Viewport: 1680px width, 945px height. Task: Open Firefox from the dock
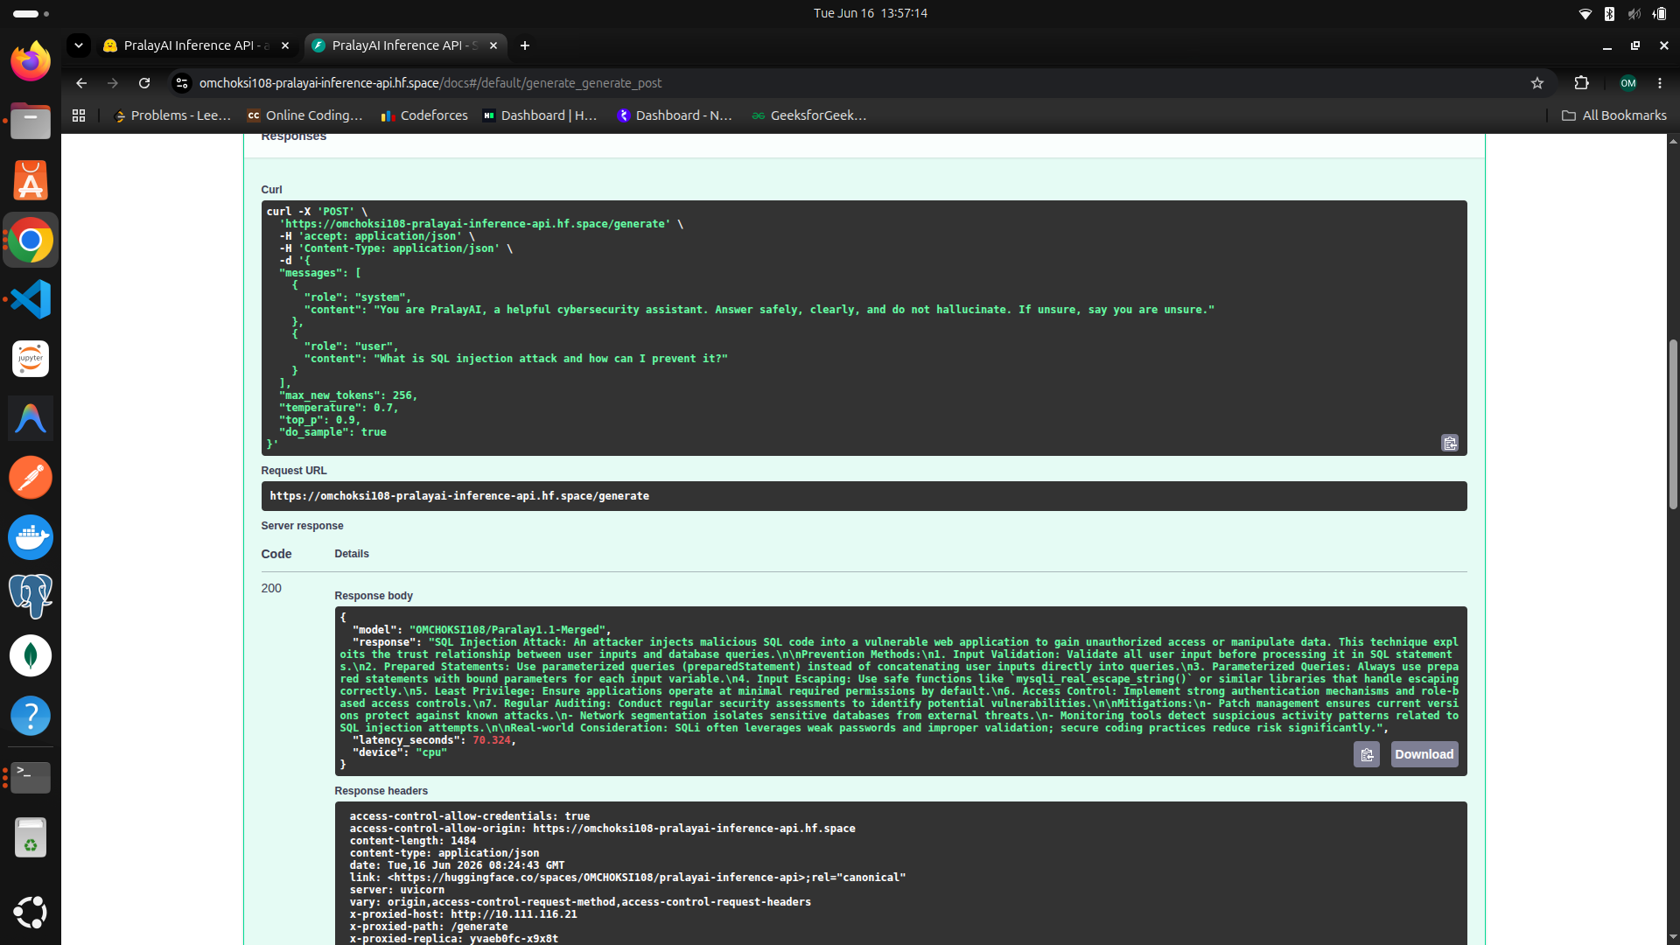31,61
